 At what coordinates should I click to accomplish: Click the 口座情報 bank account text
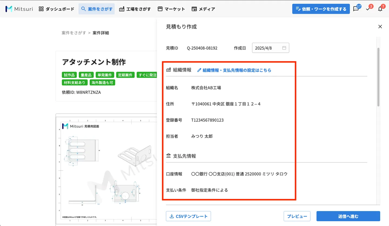tap(239, 174)
